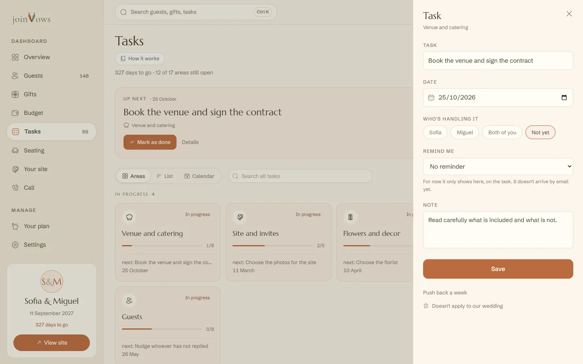Screen dimensions: 583x364
Task: Click the Settings gear icon
Action: 15,245
